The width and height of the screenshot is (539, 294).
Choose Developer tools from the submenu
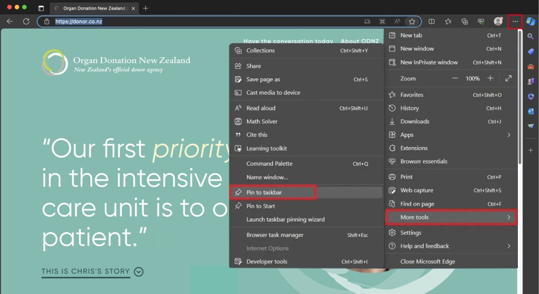point(267,261)
